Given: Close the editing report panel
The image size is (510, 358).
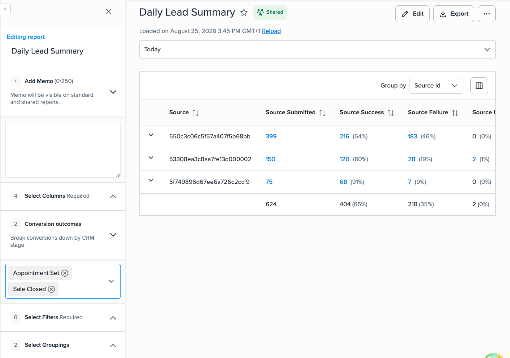Looking at the screenshot, I should (x=109, y=12).
